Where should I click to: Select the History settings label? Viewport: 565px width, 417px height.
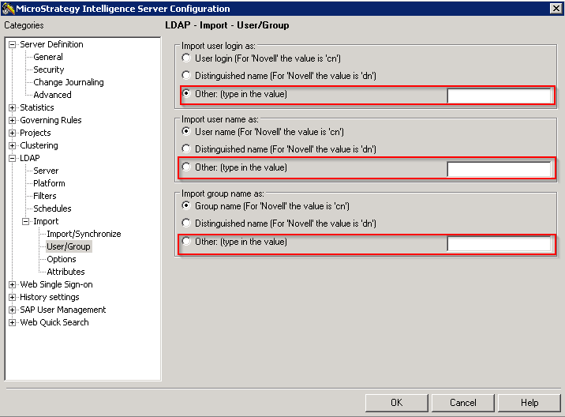tap(50, 297)
